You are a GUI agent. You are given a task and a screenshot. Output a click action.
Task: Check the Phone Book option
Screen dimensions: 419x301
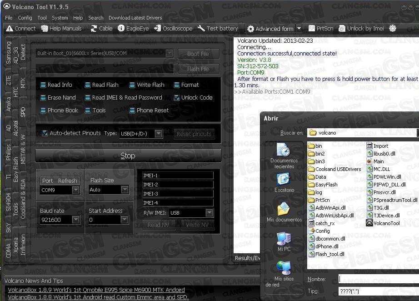[43, 110]
